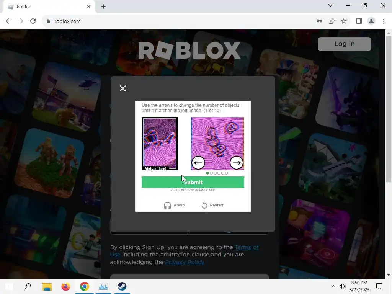Open the Privacy Policy link
The height and width of the screenshot is (294, 392).
(185, 262)
